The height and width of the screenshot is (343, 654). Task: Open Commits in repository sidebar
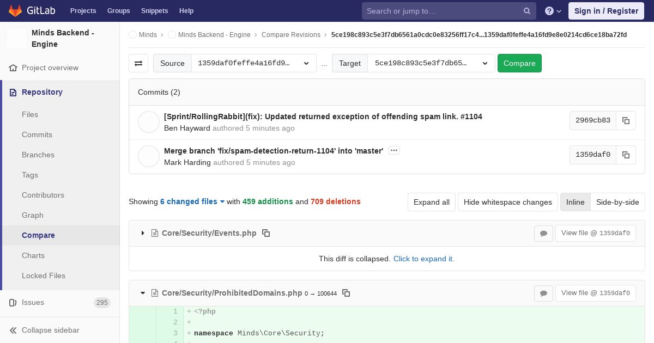(37, 134)
